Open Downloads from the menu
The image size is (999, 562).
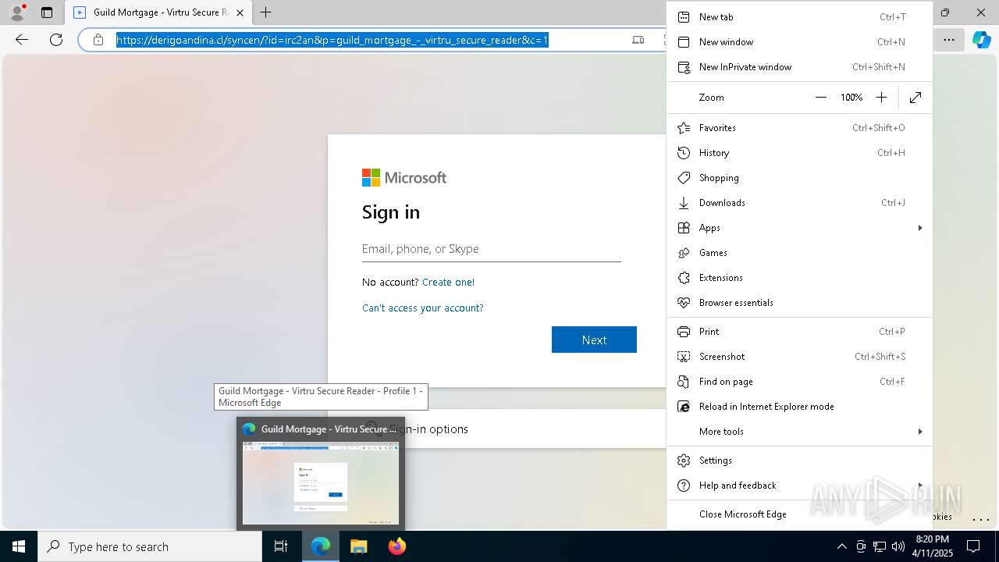799,203
